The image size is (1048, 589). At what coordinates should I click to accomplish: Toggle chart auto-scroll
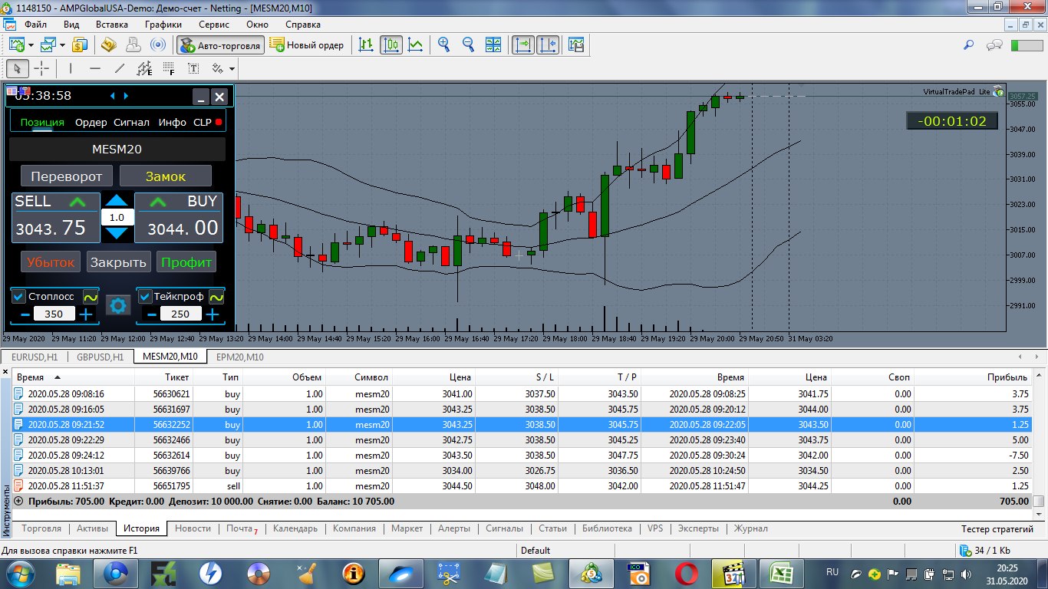tap(523, 44)
